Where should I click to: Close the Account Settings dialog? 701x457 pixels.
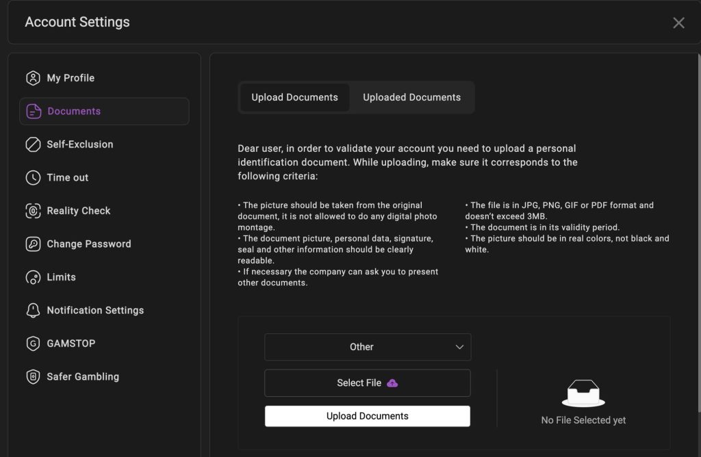tap(678, 23)
